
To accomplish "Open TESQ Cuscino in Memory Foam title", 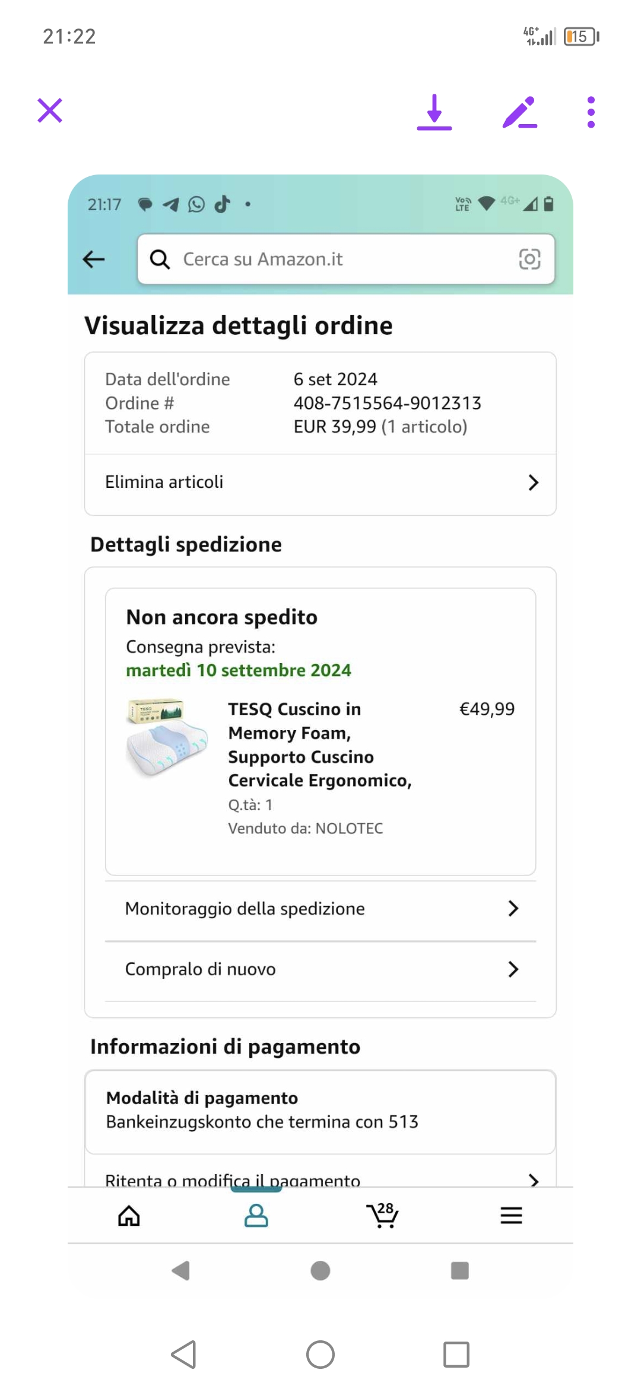I will 319,744.
